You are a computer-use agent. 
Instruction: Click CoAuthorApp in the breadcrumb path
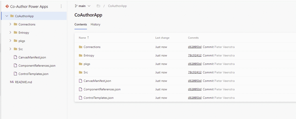117,6
